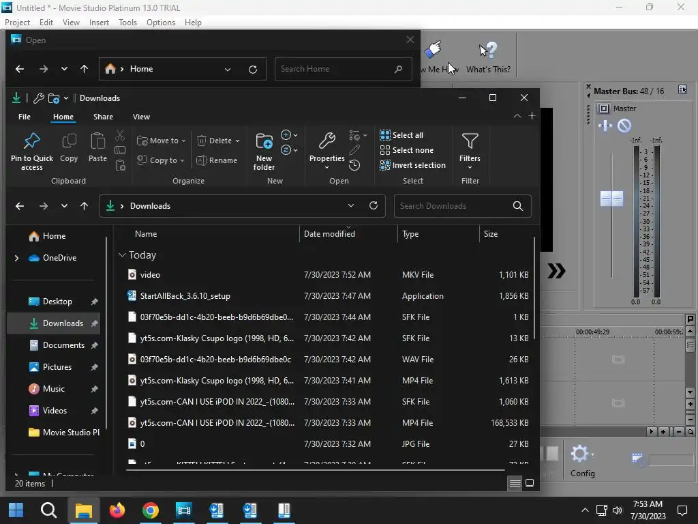Click the file list vertical scrollbar

pos(534,289)
